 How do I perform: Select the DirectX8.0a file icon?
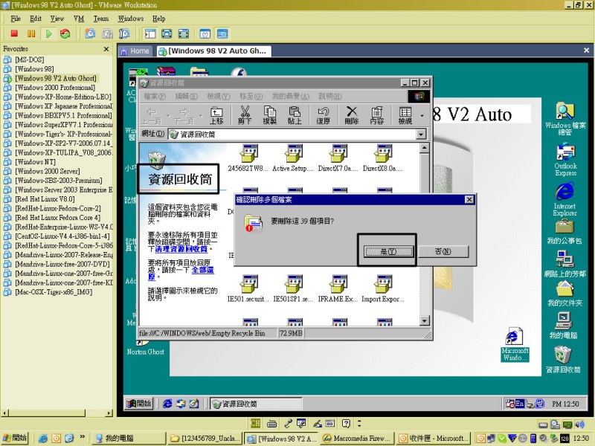tap(382, 158)
